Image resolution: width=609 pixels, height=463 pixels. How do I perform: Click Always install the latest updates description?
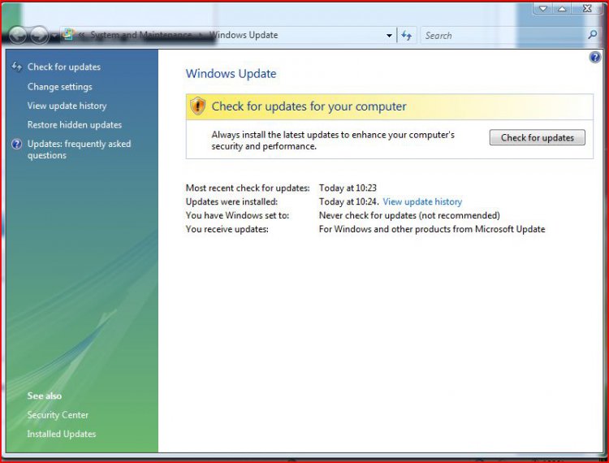pyautogui.click(x=333, y=141)
